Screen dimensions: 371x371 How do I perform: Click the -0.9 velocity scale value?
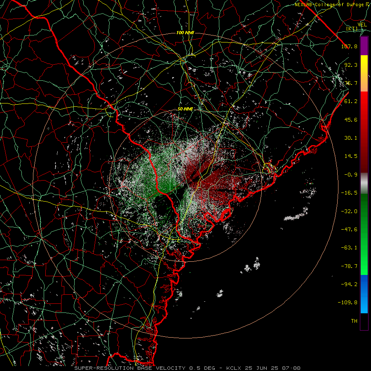point(351,175)
